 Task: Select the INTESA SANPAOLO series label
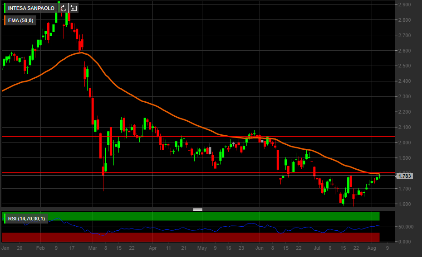click(31, 8)
